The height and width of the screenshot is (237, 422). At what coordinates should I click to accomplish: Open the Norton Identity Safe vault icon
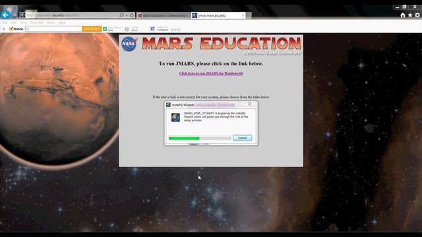[x=127, y=29]
